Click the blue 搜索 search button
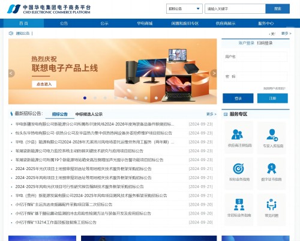The width and height of the screenshot is (300, 241). coord(278,9)
